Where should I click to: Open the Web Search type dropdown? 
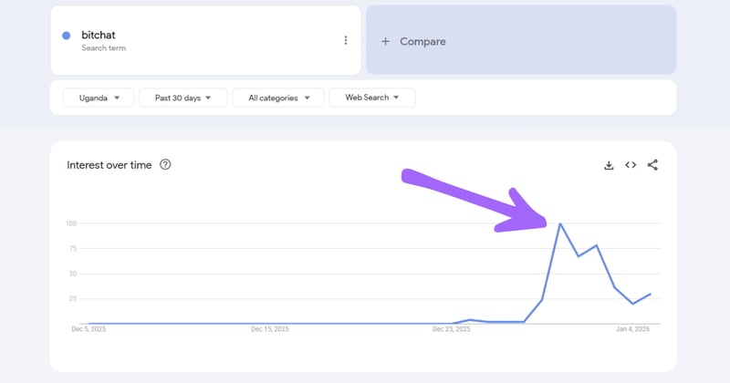[x=372, y=98]
